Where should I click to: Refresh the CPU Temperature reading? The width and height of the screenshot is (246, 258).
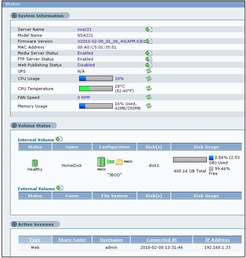[149, 89]
